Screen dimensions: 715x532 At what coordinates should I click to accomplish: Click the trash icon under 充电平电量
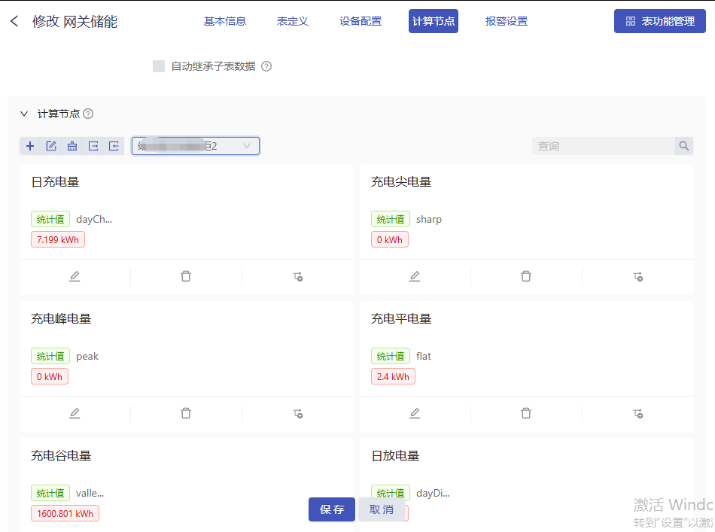click(526, 413)
